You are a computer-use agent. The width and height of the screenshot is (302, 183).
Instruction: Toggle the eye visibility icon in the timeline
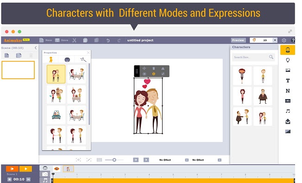[57, 169]
